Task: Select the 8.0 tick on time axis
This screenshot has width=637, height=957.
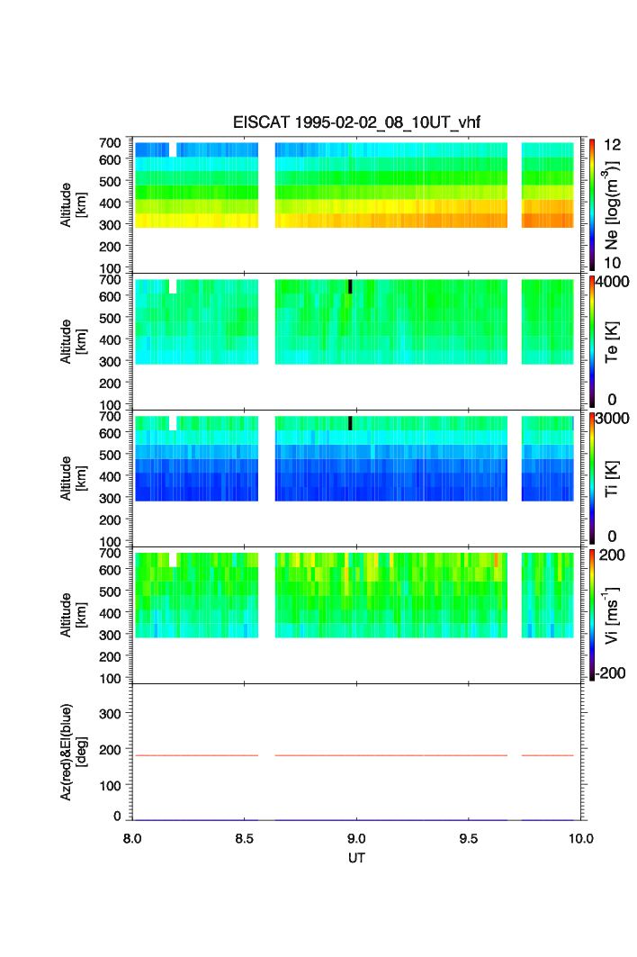Action: [x=132, y=838]
